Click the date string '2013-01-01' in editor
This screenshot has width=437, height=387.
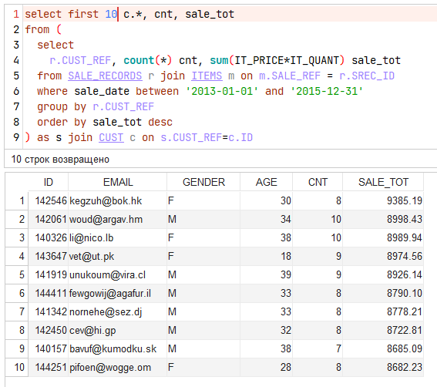pos(222,91)
